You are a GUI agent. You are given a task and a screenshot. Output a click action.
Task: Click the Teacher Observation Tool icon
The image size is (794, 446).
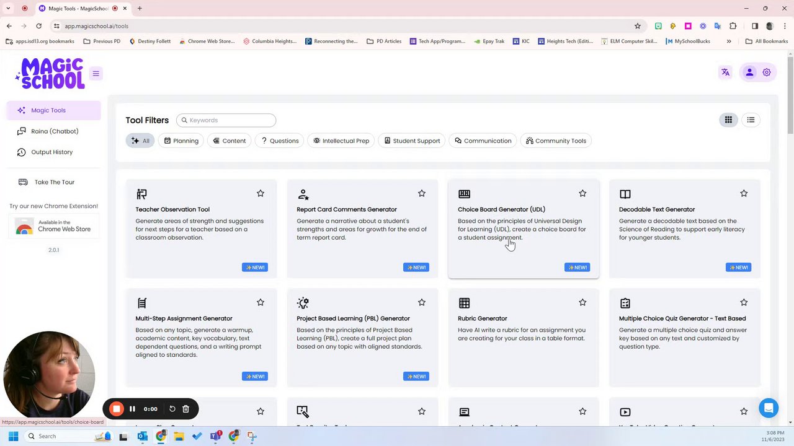click(141, 194)
